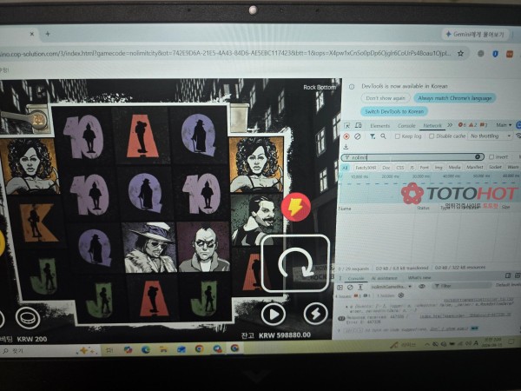
Task: Open a new browser tab with plus
Action: [48, 34]
